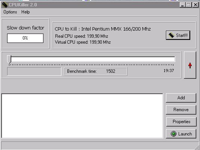Open the Options menu
The height and width of the screenshot is (150, 200).
(x=10, y=12)
